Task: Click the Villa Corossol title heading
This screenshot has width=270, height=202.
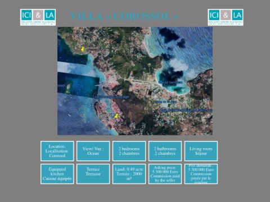Action: 124,16
